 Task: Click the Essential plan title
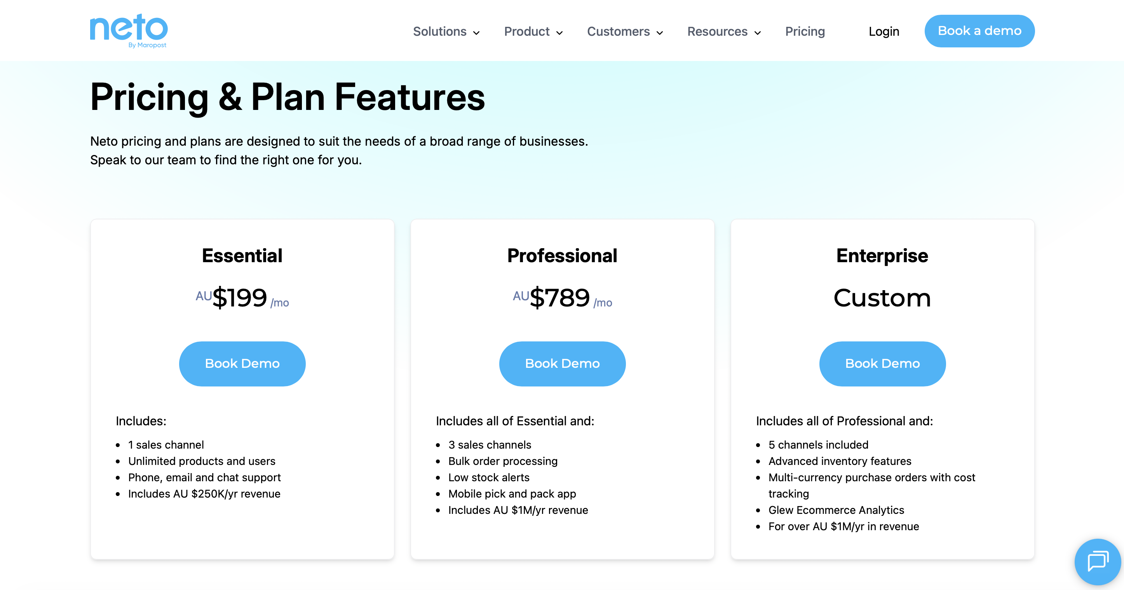pos(242,256)
